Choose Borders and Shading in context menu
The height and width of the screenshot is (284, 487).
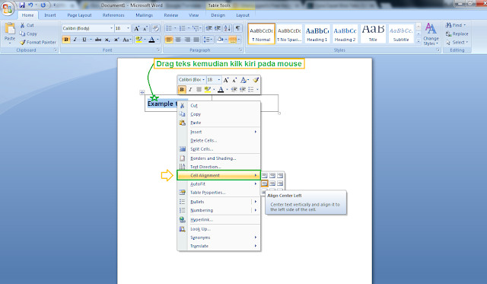pos(218,158)
